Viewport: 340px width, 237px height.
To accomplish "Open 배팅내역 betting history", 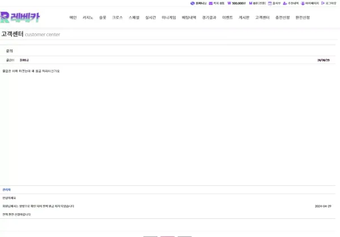I will click(x=189, y=18).
